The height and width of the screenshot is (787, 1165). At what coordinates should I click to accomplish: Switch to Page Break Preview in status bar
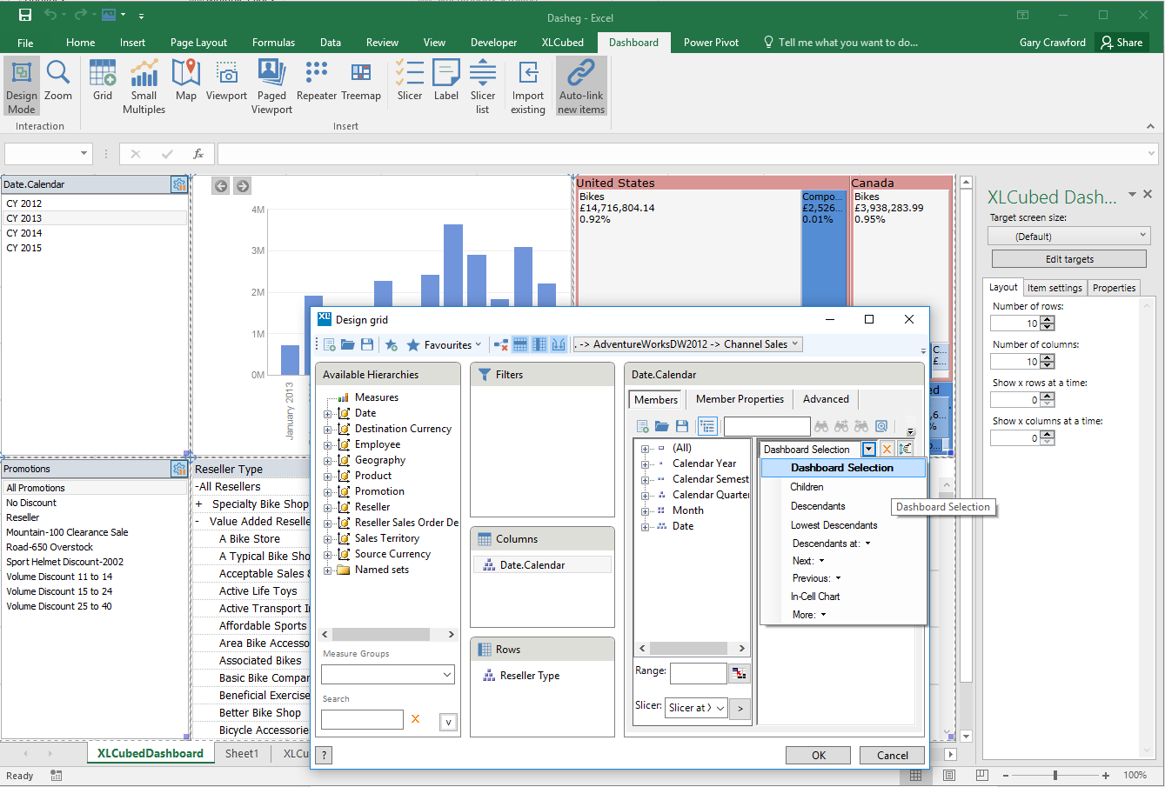982,775
